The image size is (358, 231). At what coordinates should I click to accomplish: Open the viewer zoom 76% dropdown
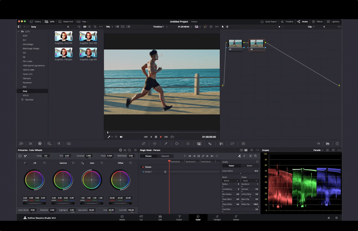tap(109, 27)
